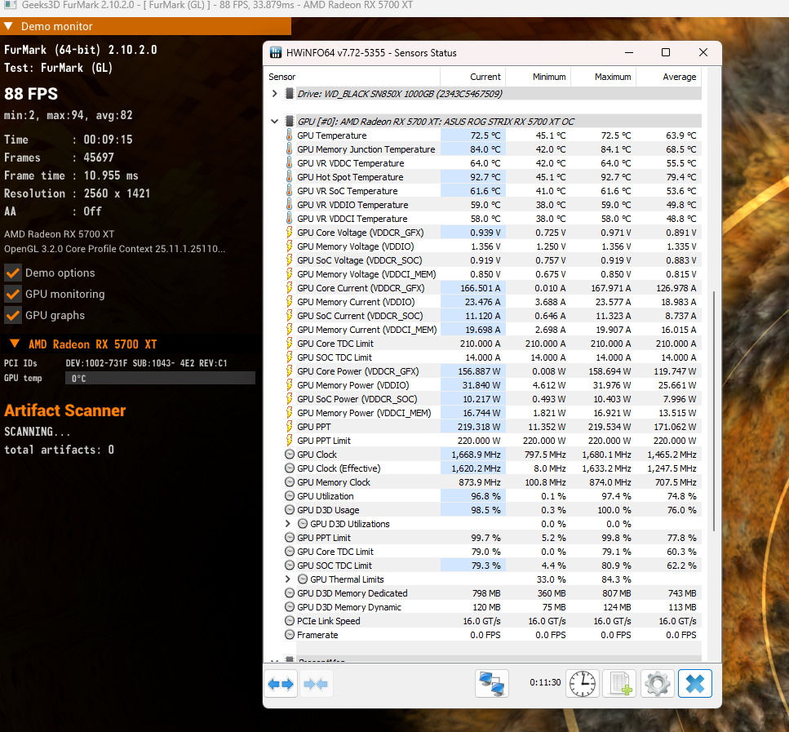The image size is (789, 732).
Task: Click total artifacts: 0 text
Action: click(59, 450)
